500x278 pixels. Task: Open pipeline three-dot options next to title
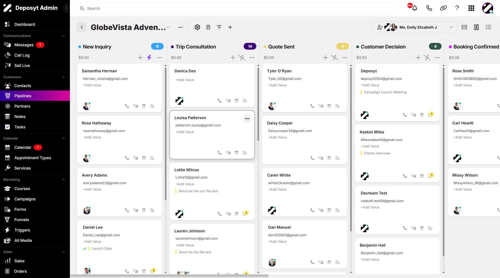pos(181,27)
